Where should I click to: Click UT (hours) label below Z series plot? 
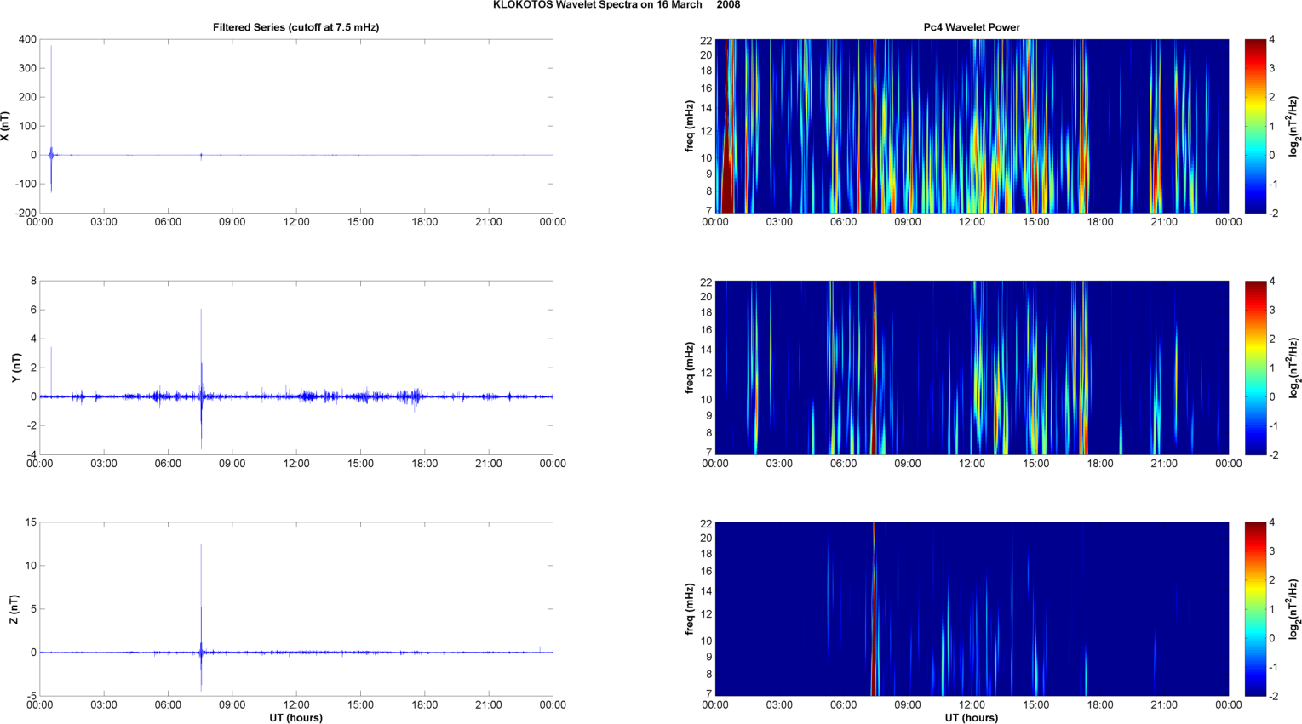point(295,717)
